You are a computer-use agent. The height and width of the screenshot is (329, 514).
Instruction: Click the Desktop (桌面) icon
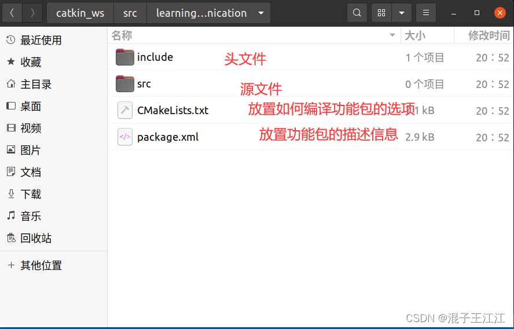(11, 105)
